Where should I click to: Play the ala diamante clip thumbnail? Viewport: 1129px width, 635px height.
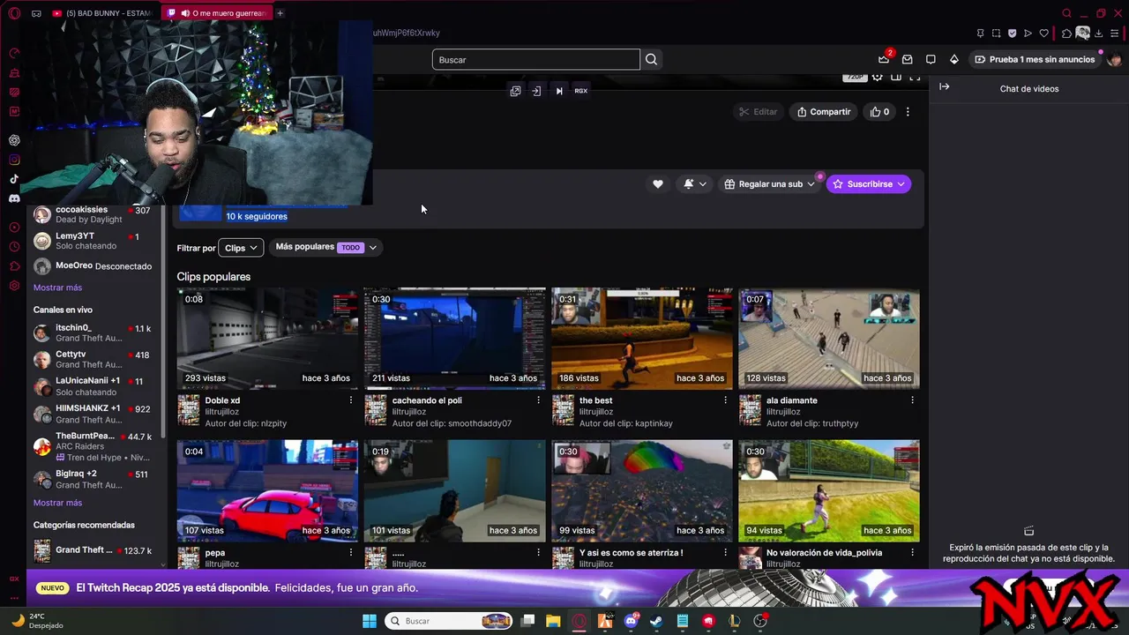tap(828, 339)
